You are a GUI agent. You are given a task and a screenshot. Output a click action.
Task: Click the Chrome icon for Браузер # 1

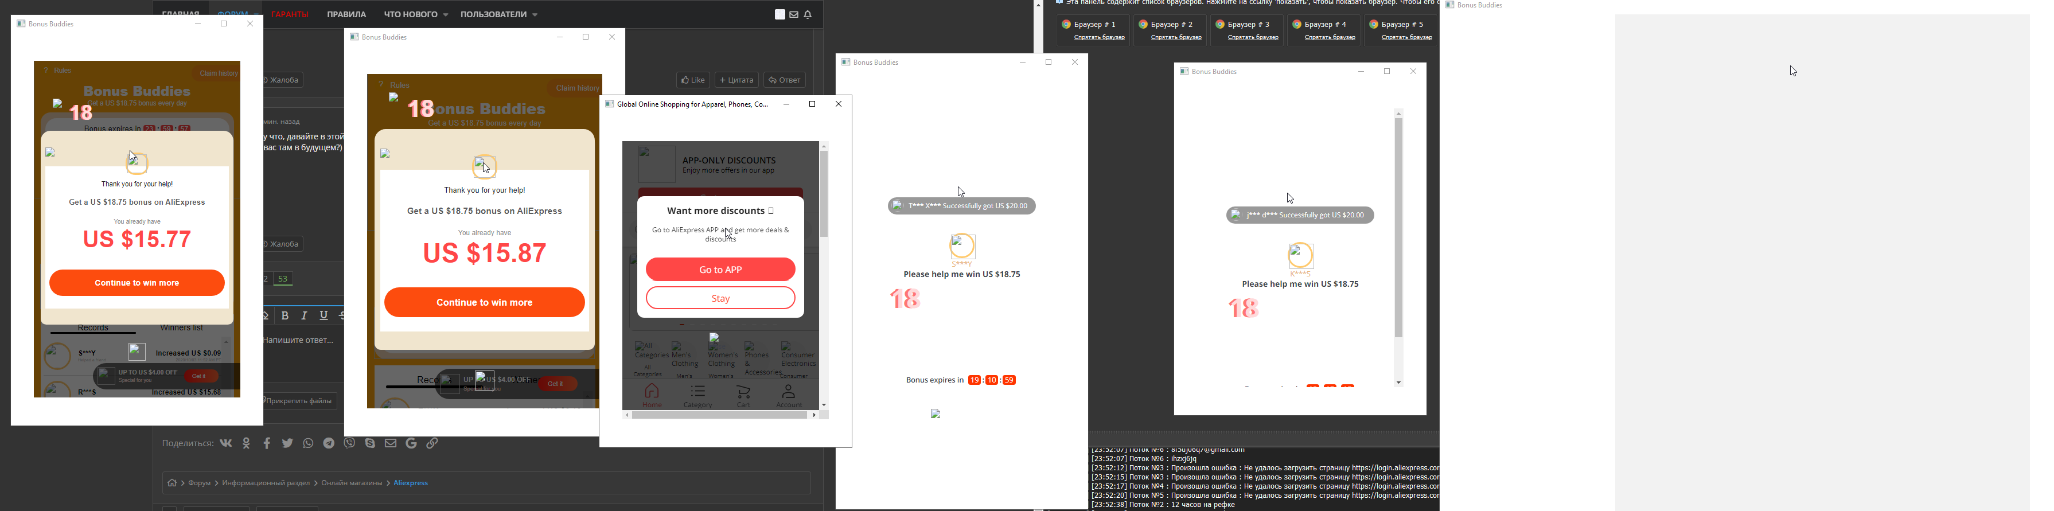point(1066,25)
